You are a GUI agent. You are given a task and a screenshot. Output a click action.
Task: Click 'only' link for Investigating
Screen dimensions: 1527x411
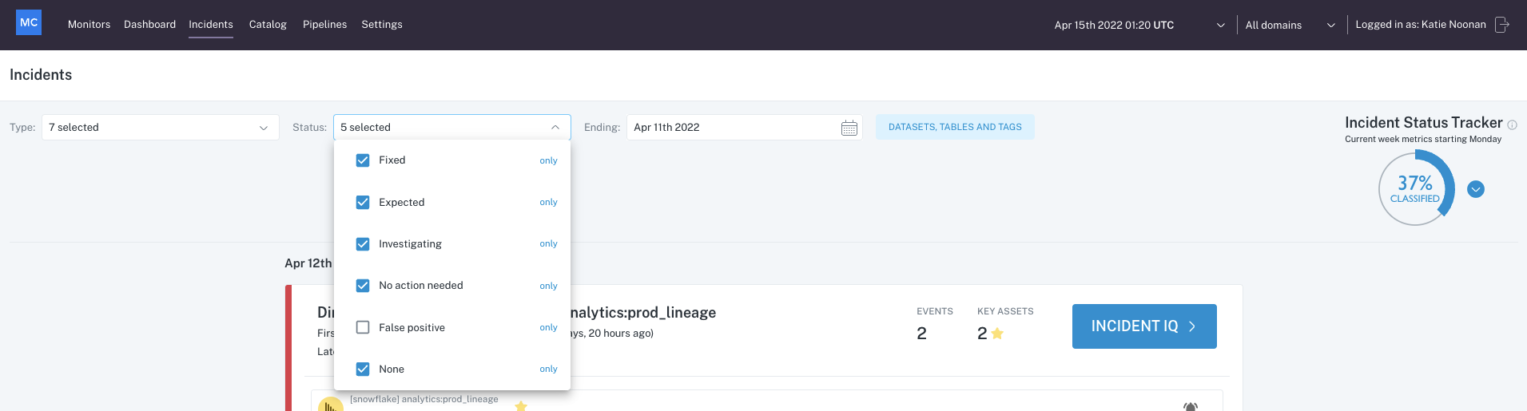(548, 243)
